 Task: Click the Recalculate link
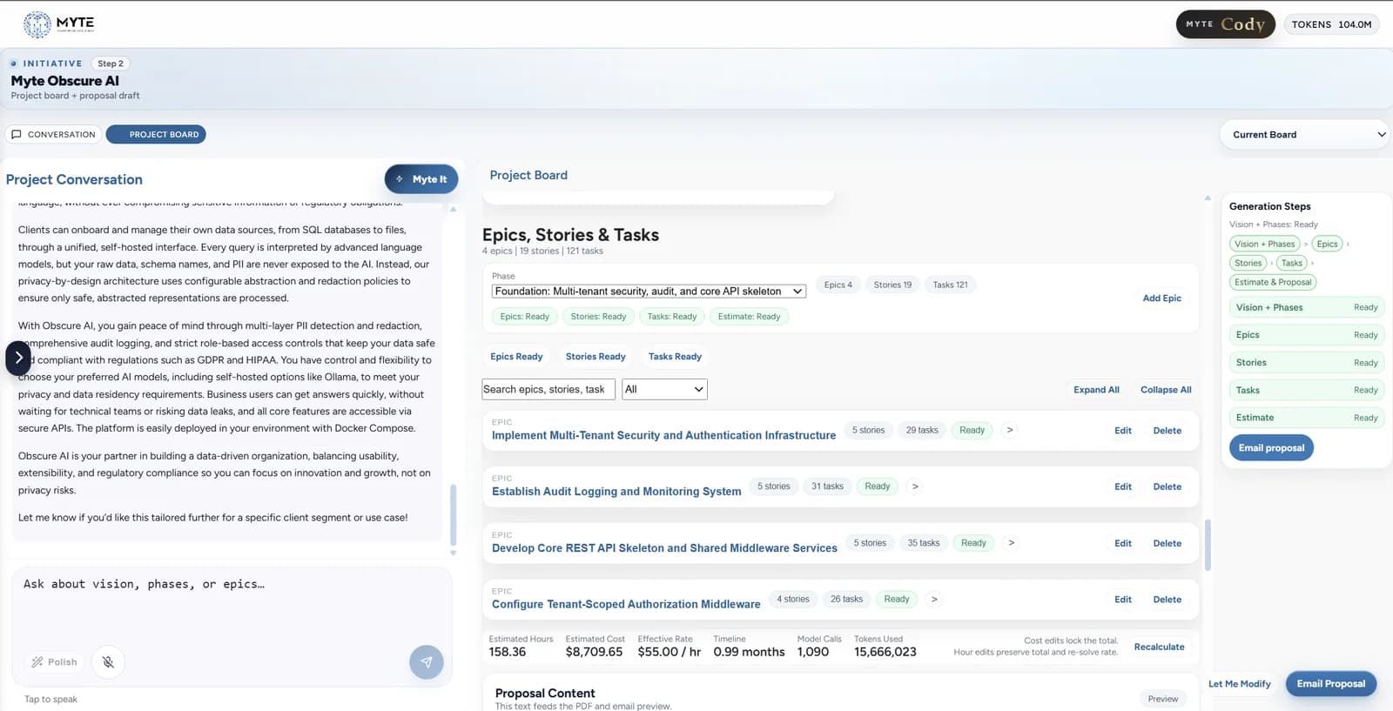click(x=1159, y=647)
